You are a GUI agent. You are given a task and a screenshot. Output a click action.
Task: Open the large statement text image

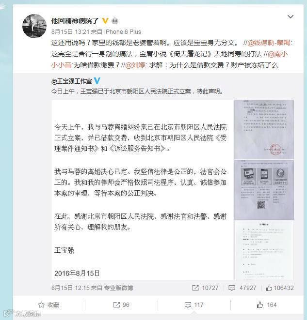[142, 190]
